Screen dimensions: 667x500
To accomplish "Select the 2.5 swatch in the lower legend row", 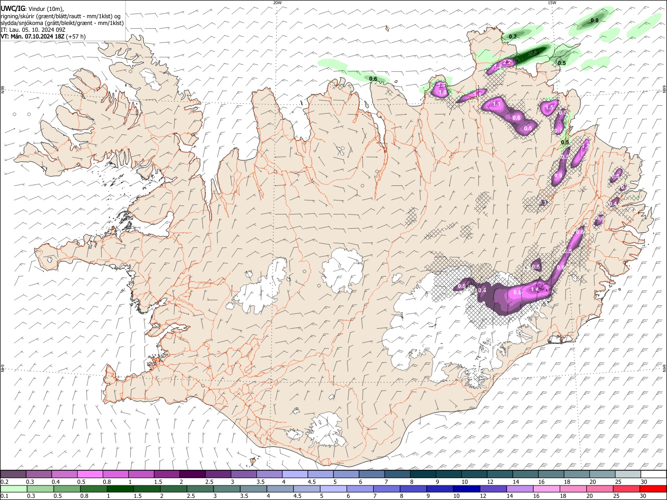I will (x=200, y=489).
